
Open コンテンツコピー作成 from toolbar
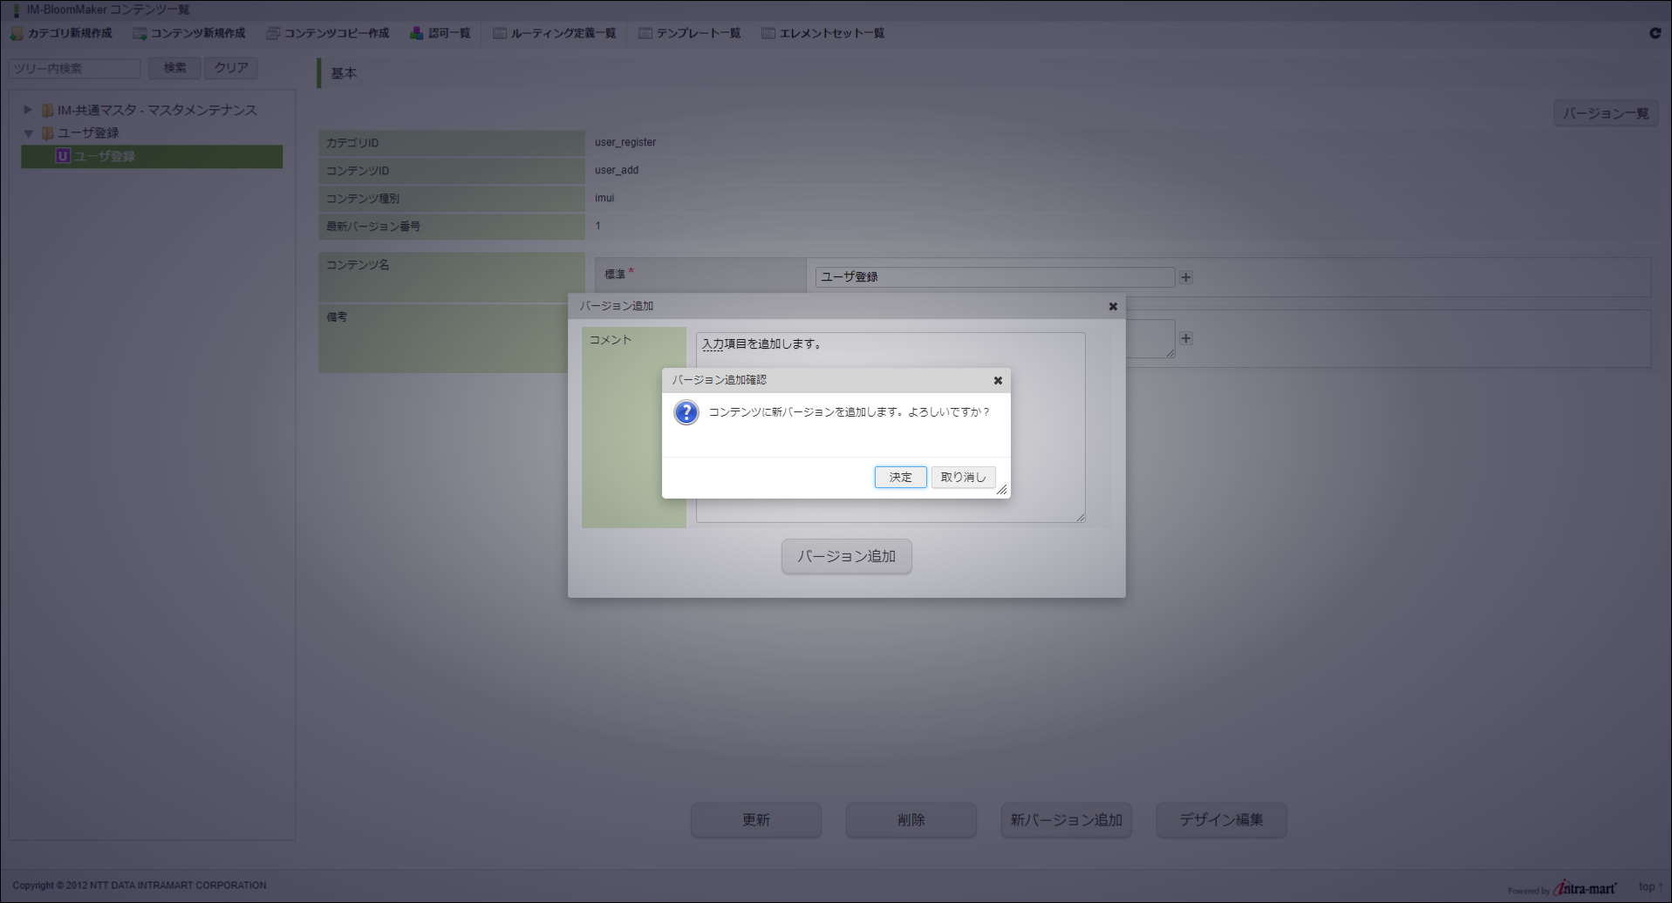pos(328,33)
